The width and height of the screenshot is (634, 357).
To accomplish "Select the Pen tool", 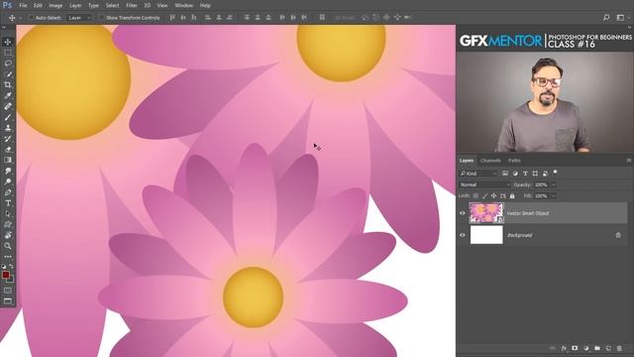I will pyautogui.click(x=8, y=192).
